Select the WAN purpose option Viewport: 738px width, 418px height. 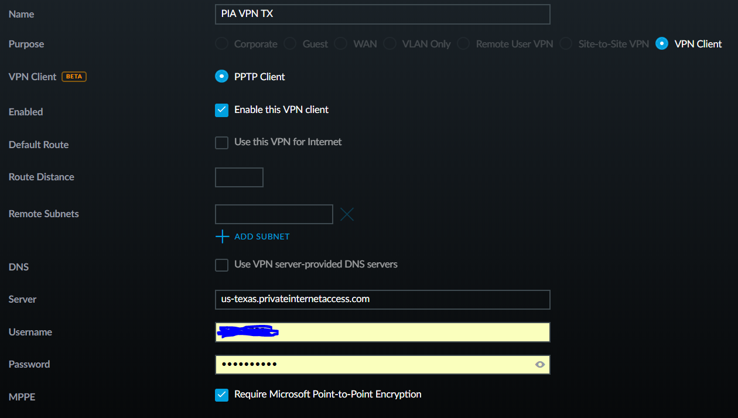click(x=341, y=44)
